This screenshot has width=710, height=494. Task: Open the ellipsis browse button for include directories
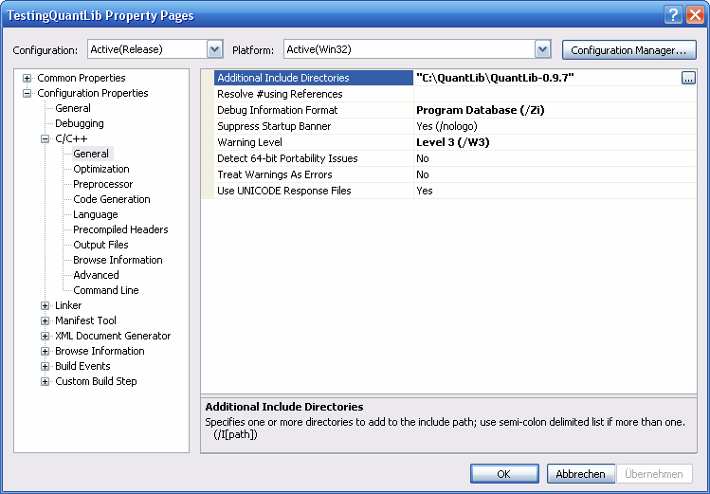(x=688, y=78)
